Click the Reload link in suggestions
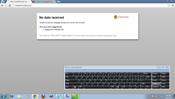175x99 pixels. pos(47,29)
